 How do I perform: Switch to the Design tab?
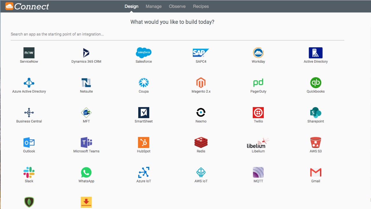(132, 6)
